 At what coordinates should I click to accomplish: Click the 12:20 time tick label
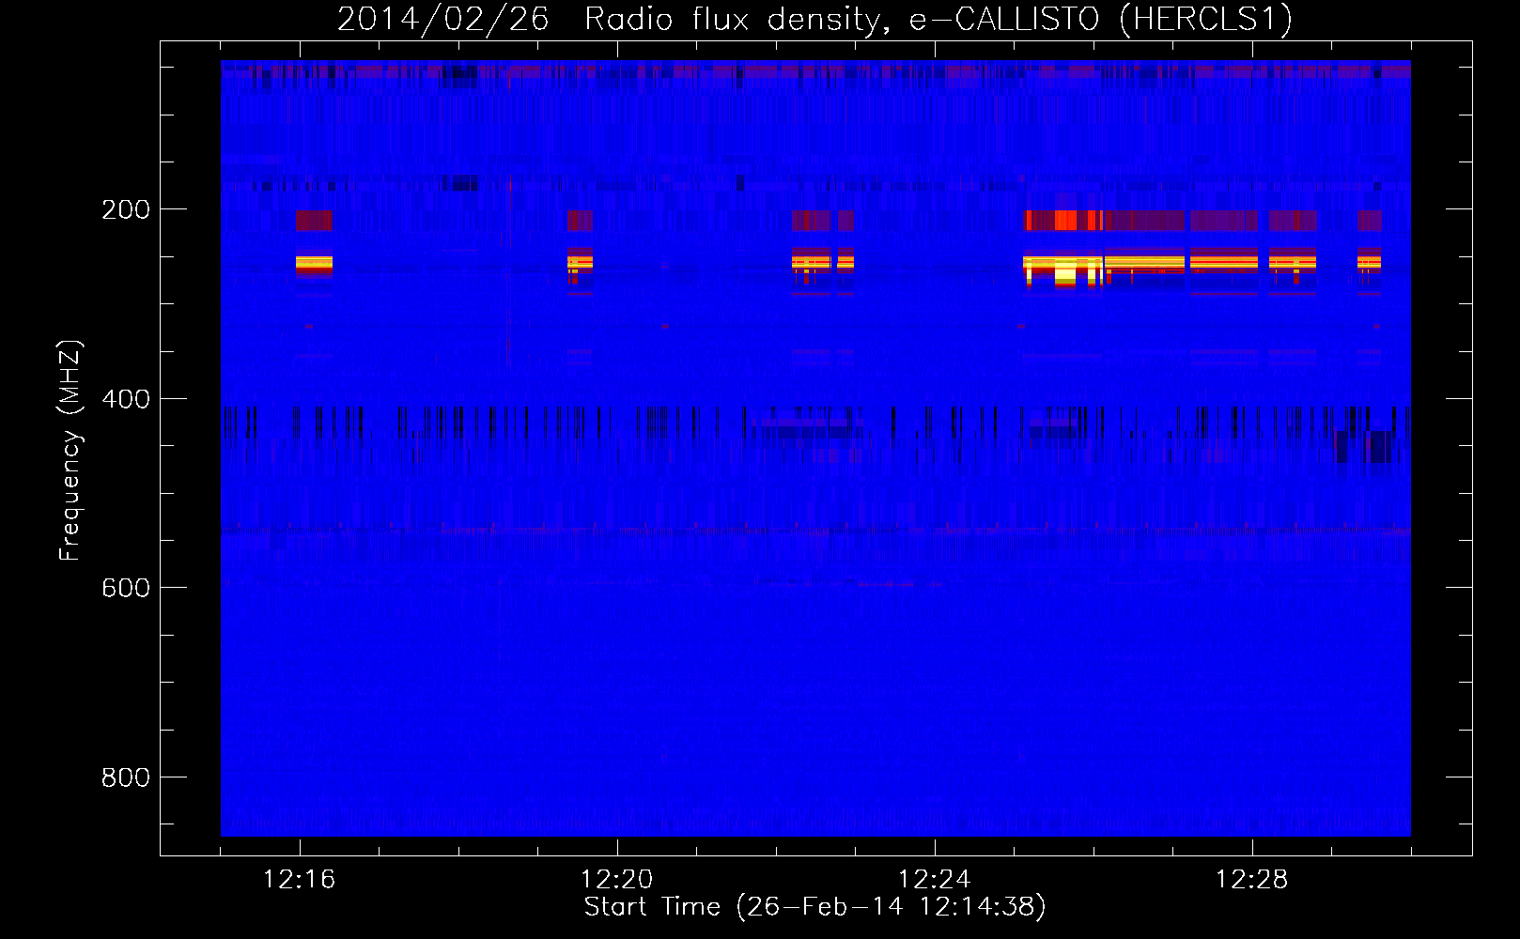click(617, 880)
